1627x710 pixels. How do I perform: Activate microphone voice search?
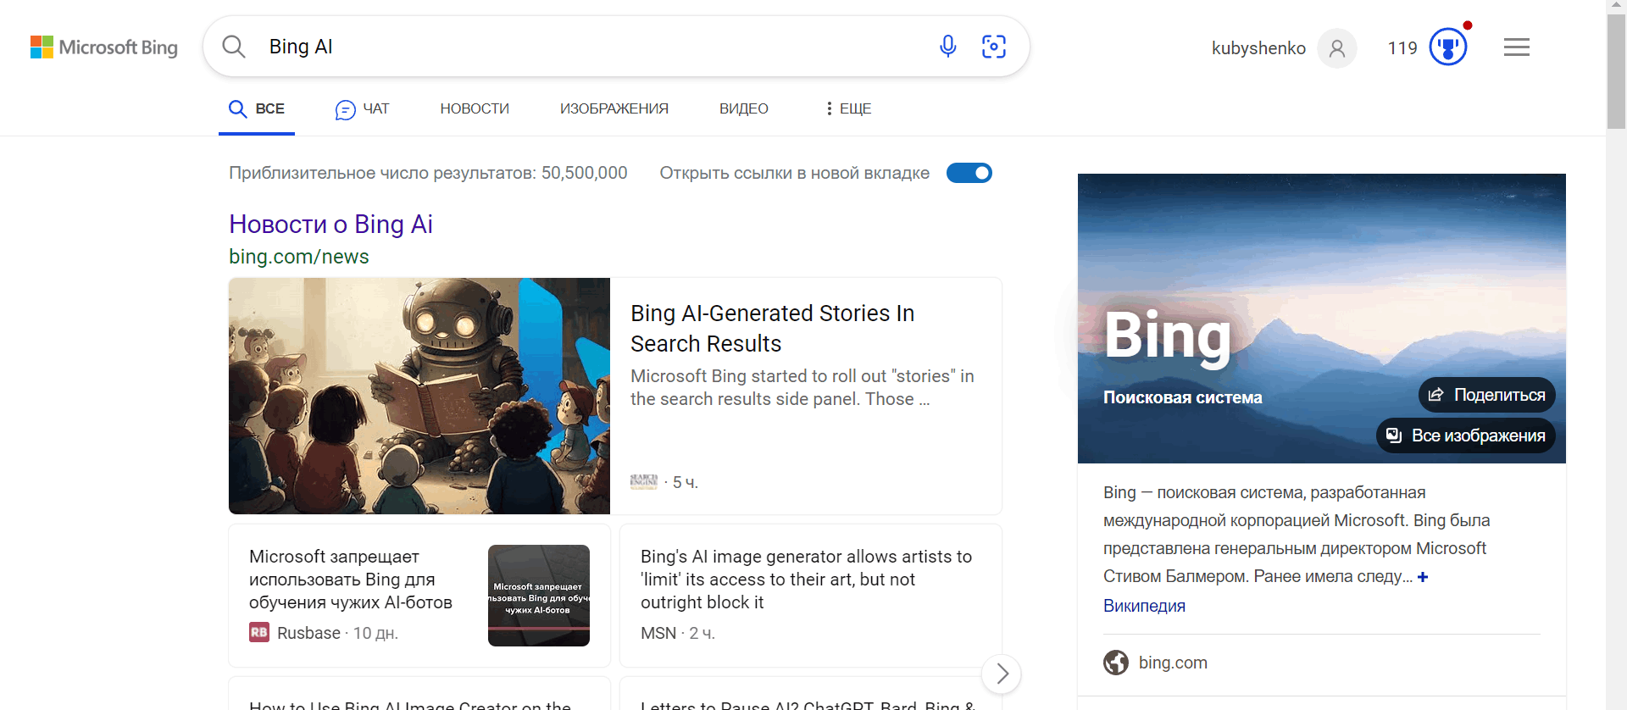point(948,47)
